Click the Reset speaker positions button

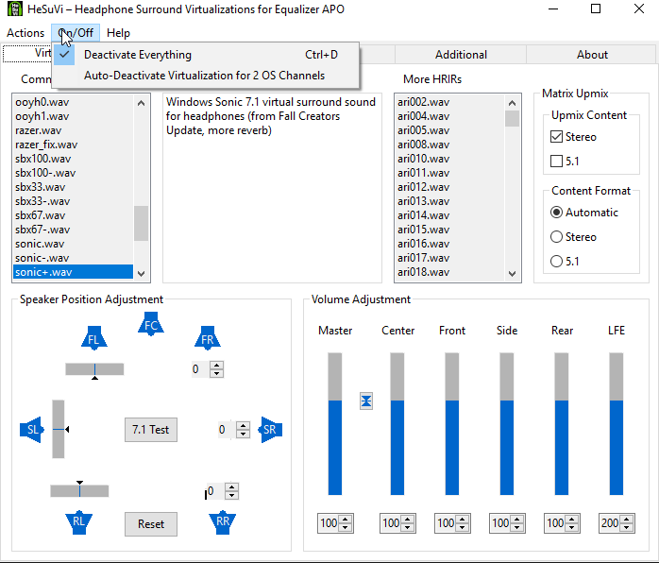(151, 524)
